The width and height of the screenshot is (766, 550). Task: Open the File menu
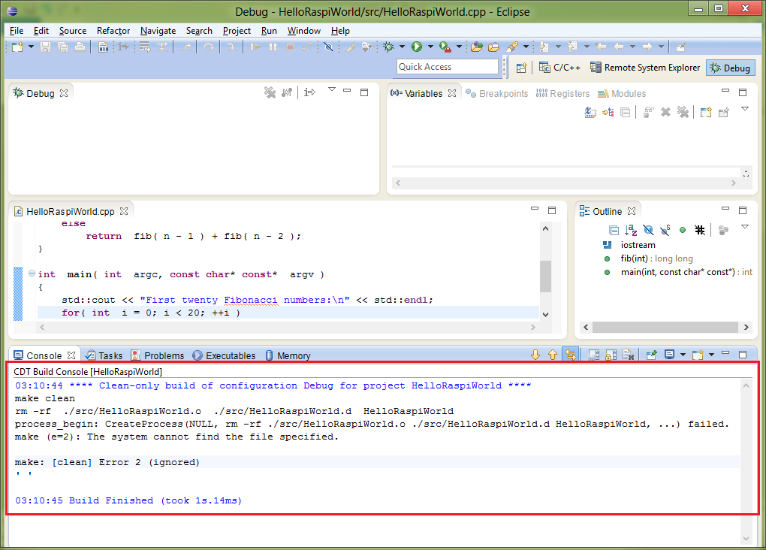pyautogui.click(x=16, y=30)
